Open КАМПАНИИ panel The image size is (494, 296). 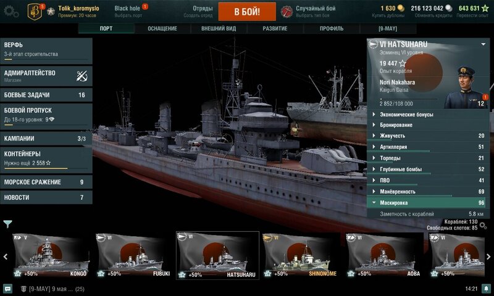tap(46, 138)
